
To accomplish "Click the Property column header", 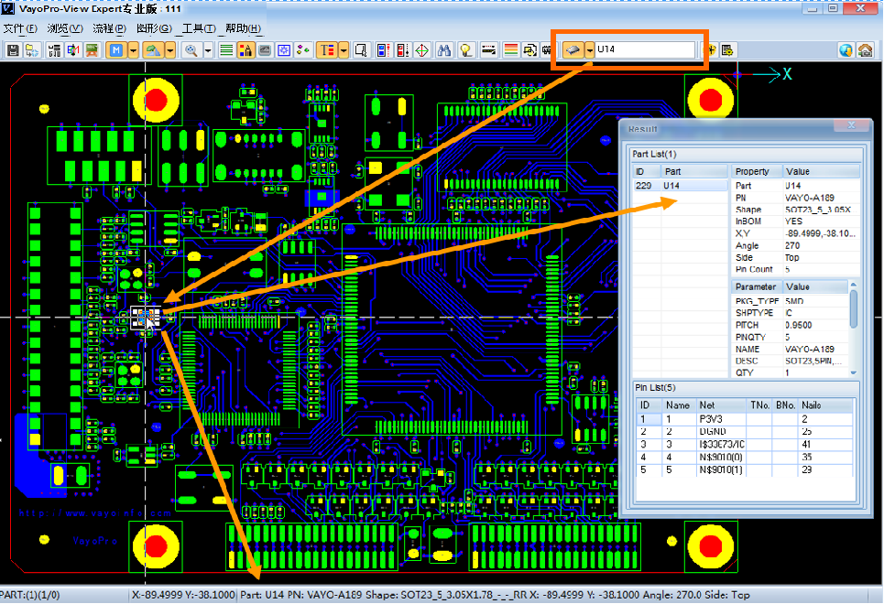I will click(x=756, y=171).
